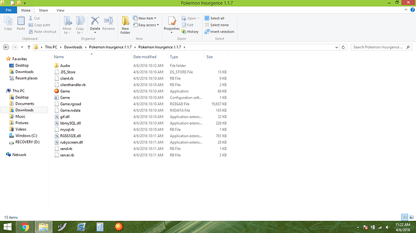This screenshot has height=233, width=416.
Task: Open Google Chrome from the taskbar
Action: (x=25, y=227)
